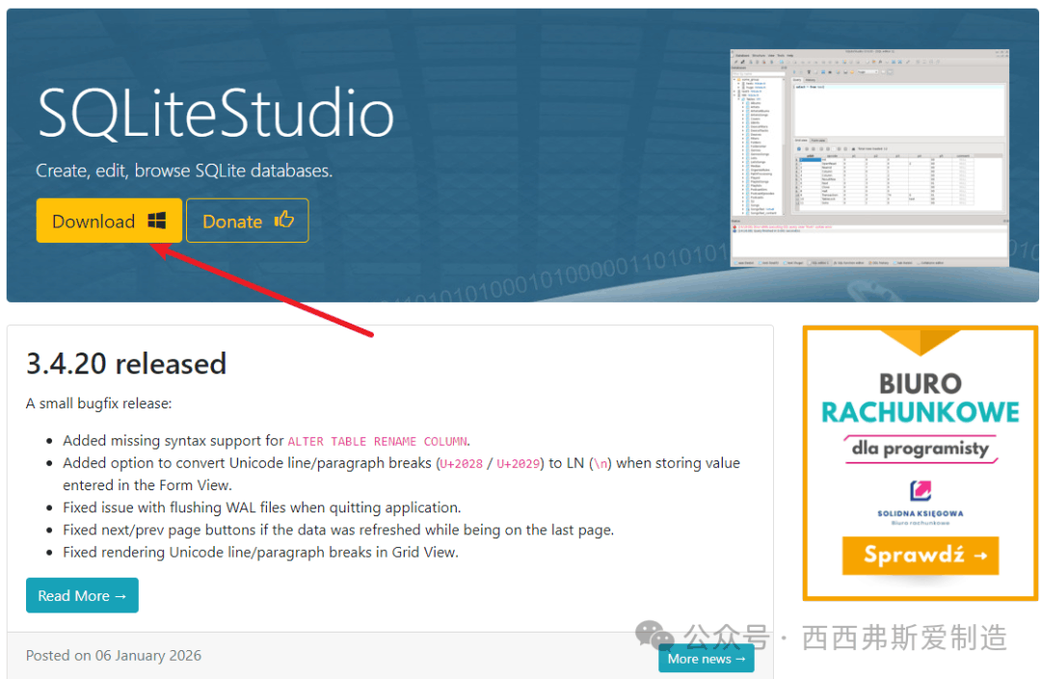Click the Windows logo on the Download button
This screenshot has width=1041, height=679.
pyautogui.click(x=156, y=221)
